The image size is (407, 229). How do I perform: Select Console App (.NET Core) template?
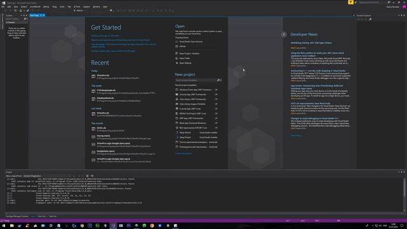pyautogui.click(x=197, y=109)
